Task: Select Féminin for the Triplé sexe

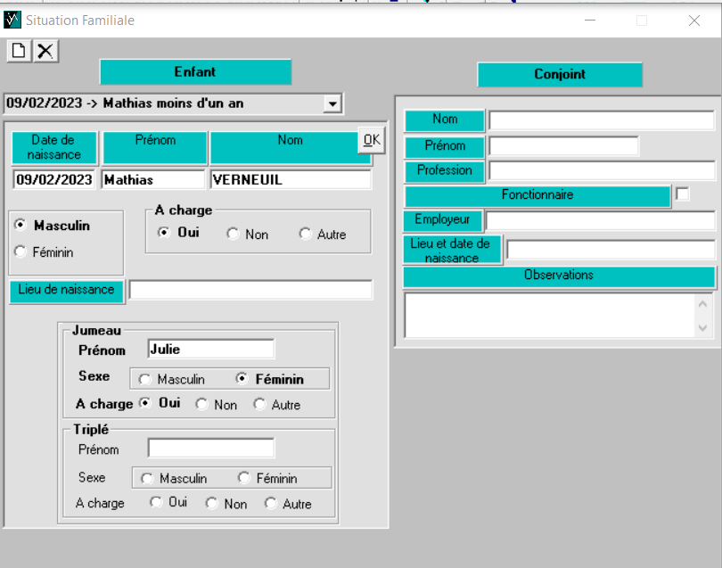Action: tap(243, 478)
